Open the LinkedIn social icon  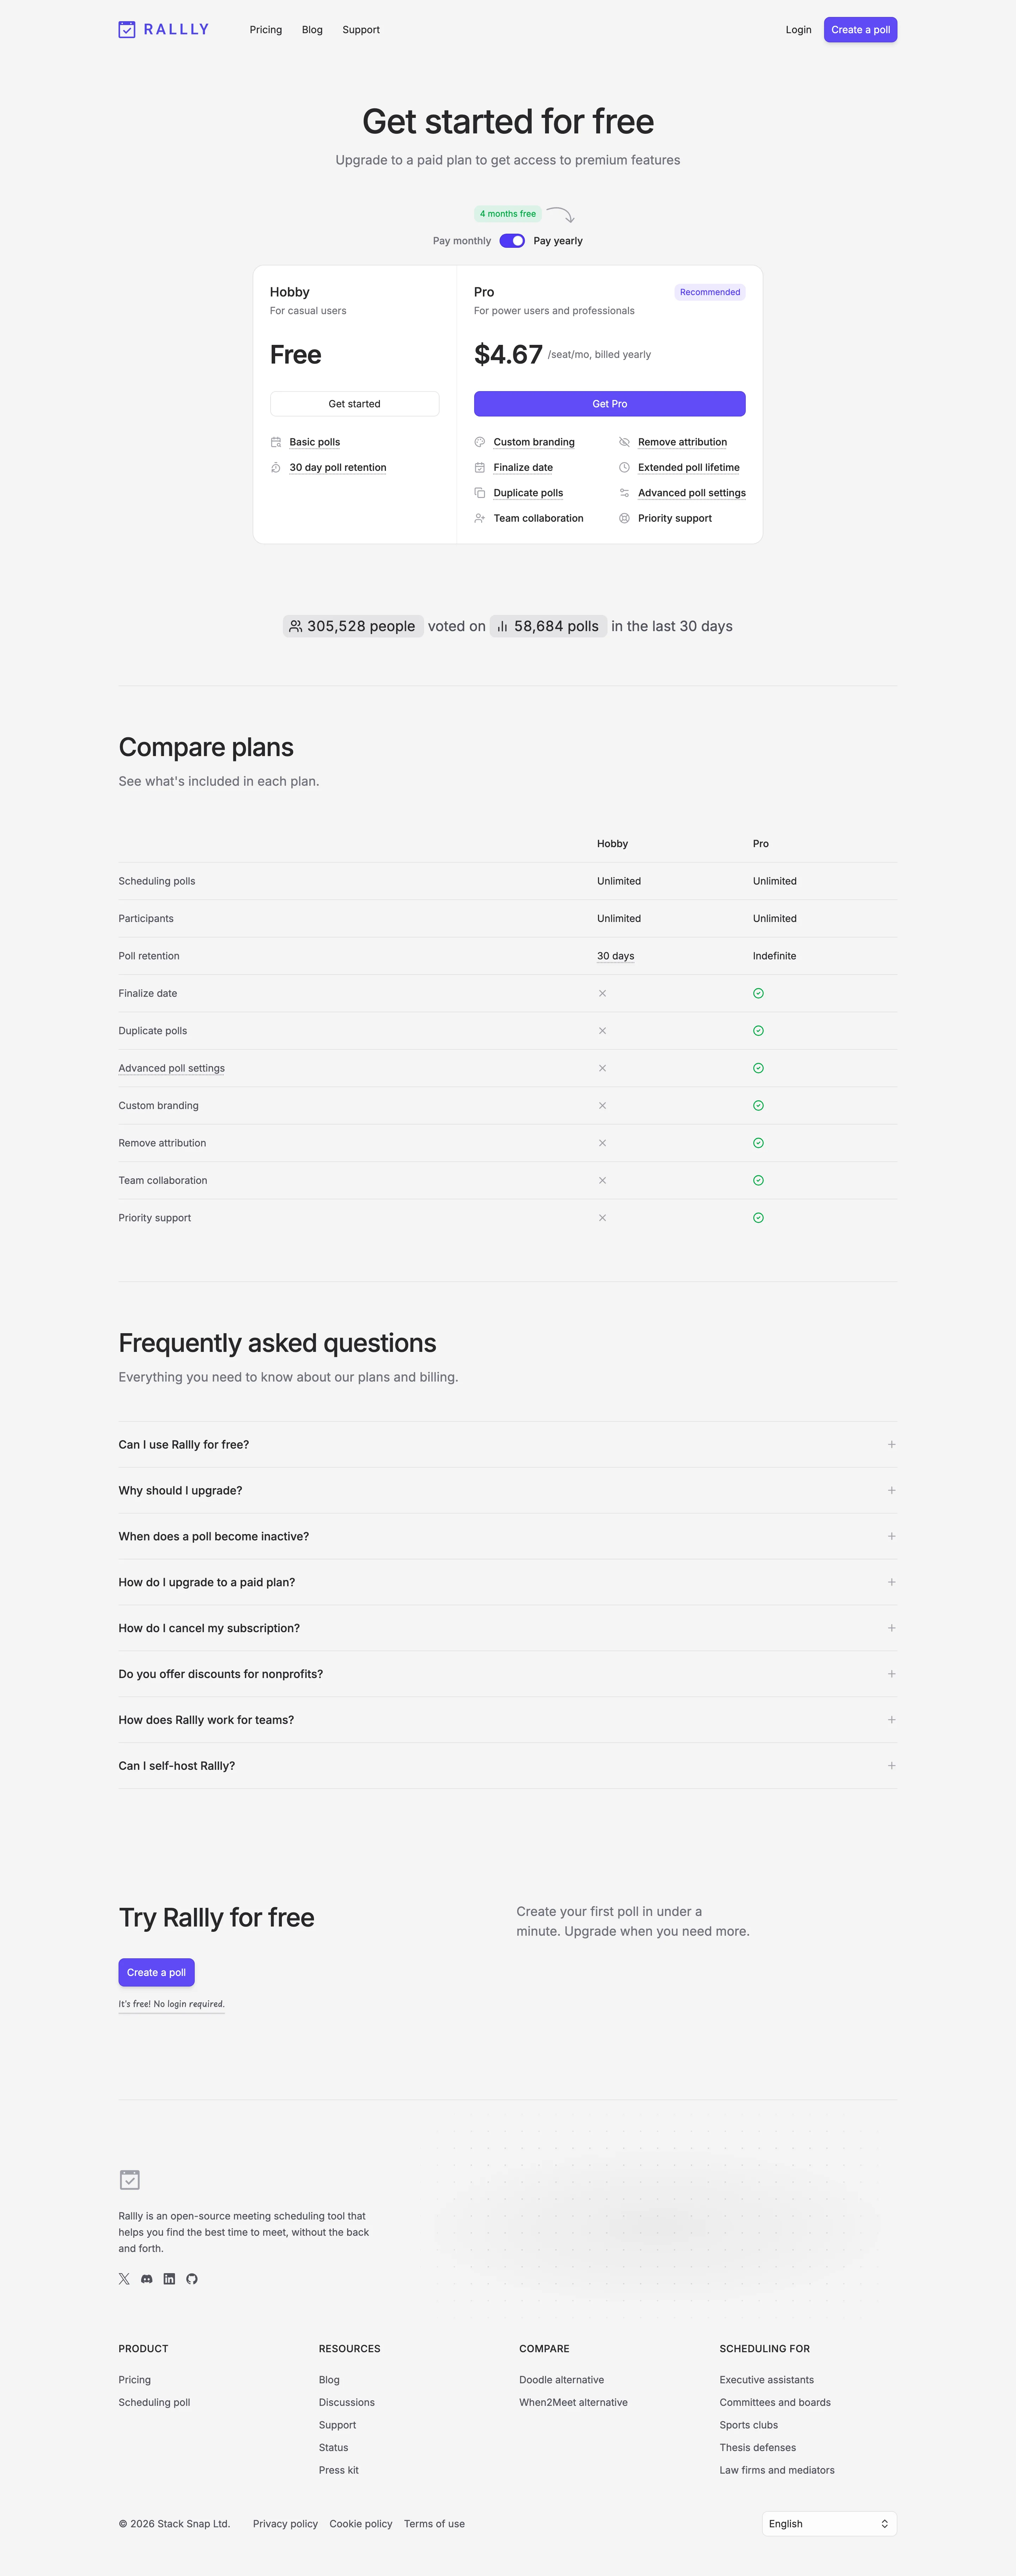169,2279
